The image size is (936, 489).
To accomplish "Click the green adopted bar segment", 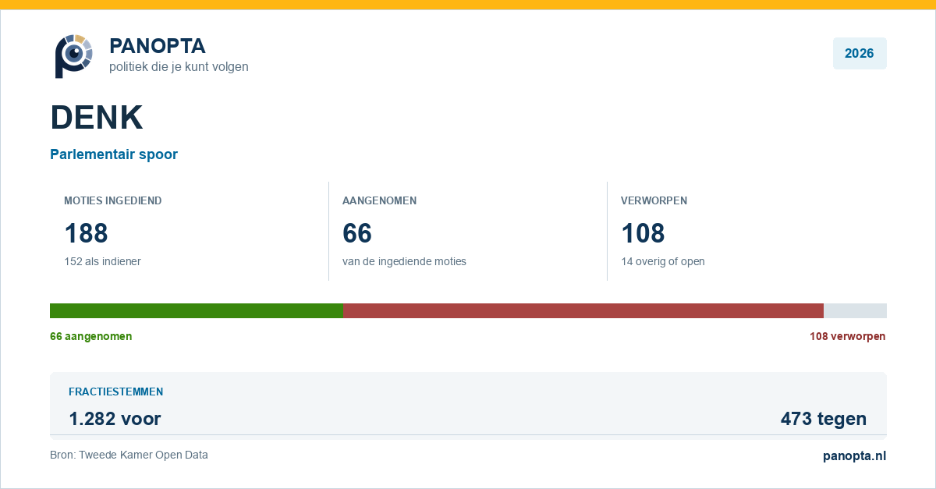I will [197, 310].
